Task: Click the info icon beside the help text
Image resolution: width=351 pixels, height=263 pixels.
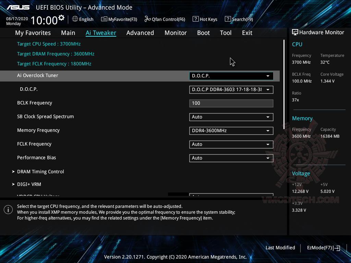Action: coord(8,209)
